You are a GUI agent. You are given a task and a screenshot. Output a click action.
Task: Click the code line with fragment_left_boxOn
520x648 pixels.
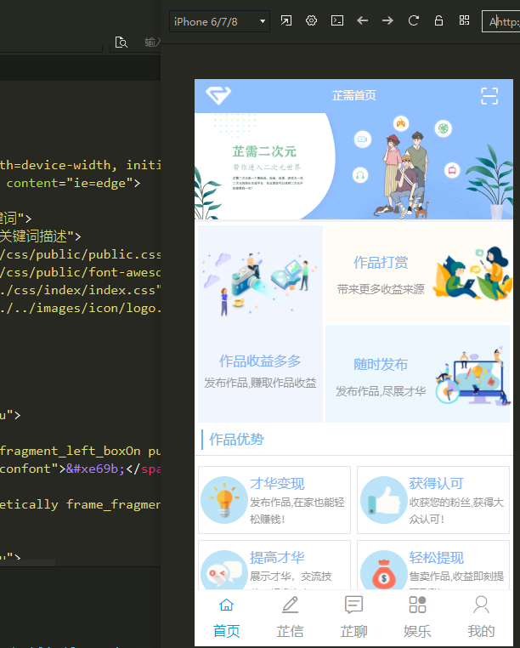(x=81, y=451)
